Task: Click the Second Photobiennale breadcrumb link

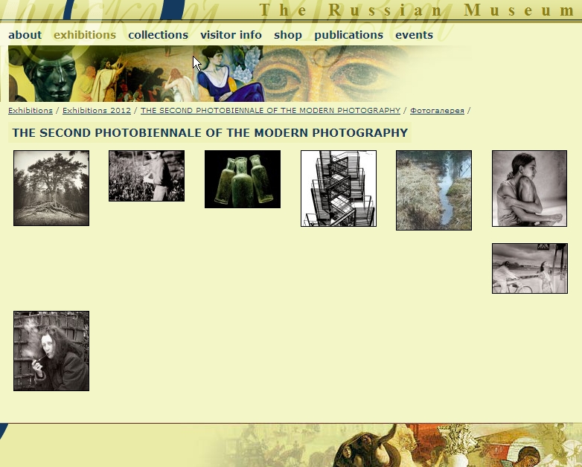Action: click(x=270, y=111)
